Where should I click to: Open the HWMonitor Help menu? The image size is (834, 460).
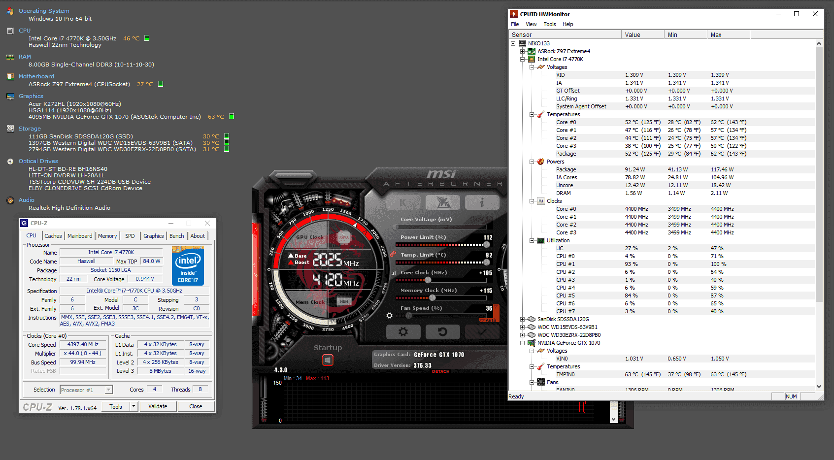(x=568, y=24)
